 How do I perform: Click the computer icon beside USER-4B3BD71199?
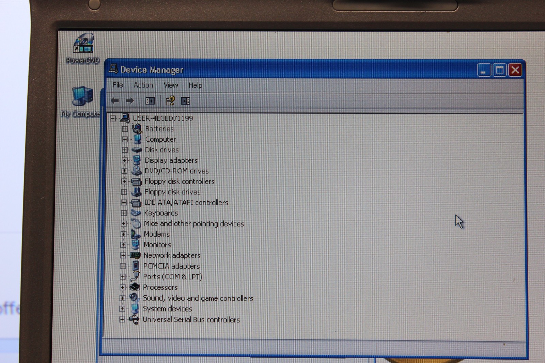(125, 118)
